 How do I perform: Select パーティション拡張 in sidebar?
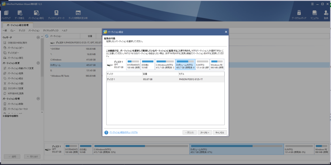tap(13, 73)
